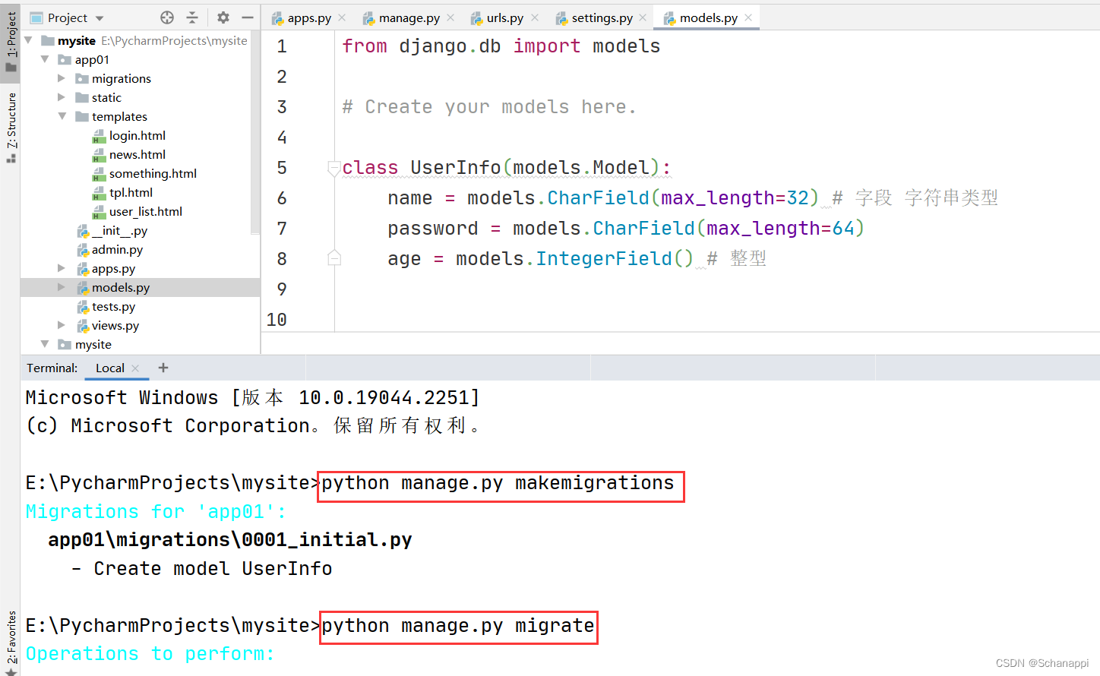Open the 1: Project side tool window
This screenshot has height=676, width=1100.
11,41
